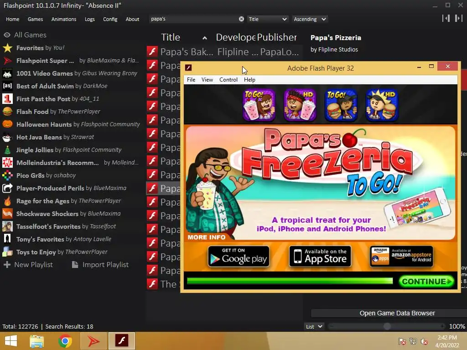Select the Papa's Bakeria game row
This screenshot has width=467, height=350.
click(x=224, y=51)
